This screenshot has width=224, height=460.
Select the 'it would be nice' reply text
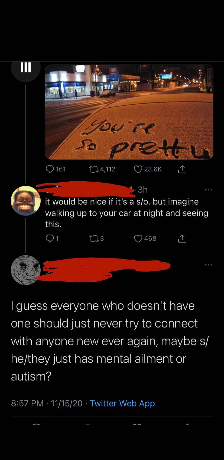[126, 213]
